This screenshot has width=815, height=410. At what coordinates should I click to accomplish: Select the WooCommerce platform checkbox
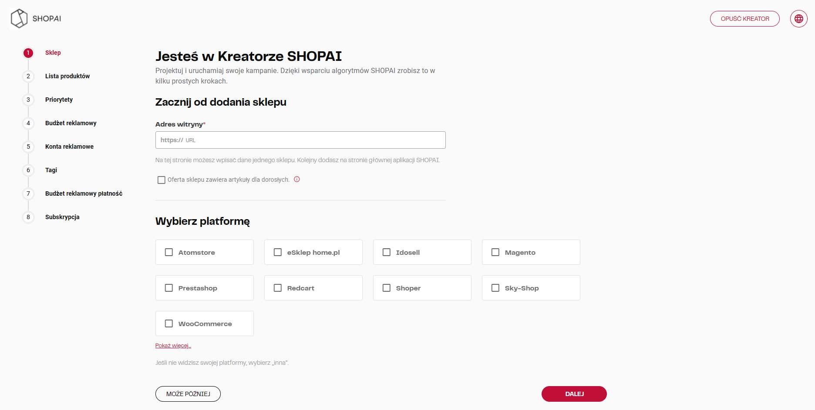coord(169,323)
